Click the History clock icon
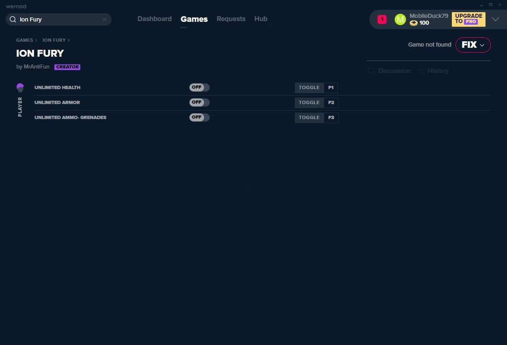This screenshot has width=507, height=345. (x=421, y=71)
